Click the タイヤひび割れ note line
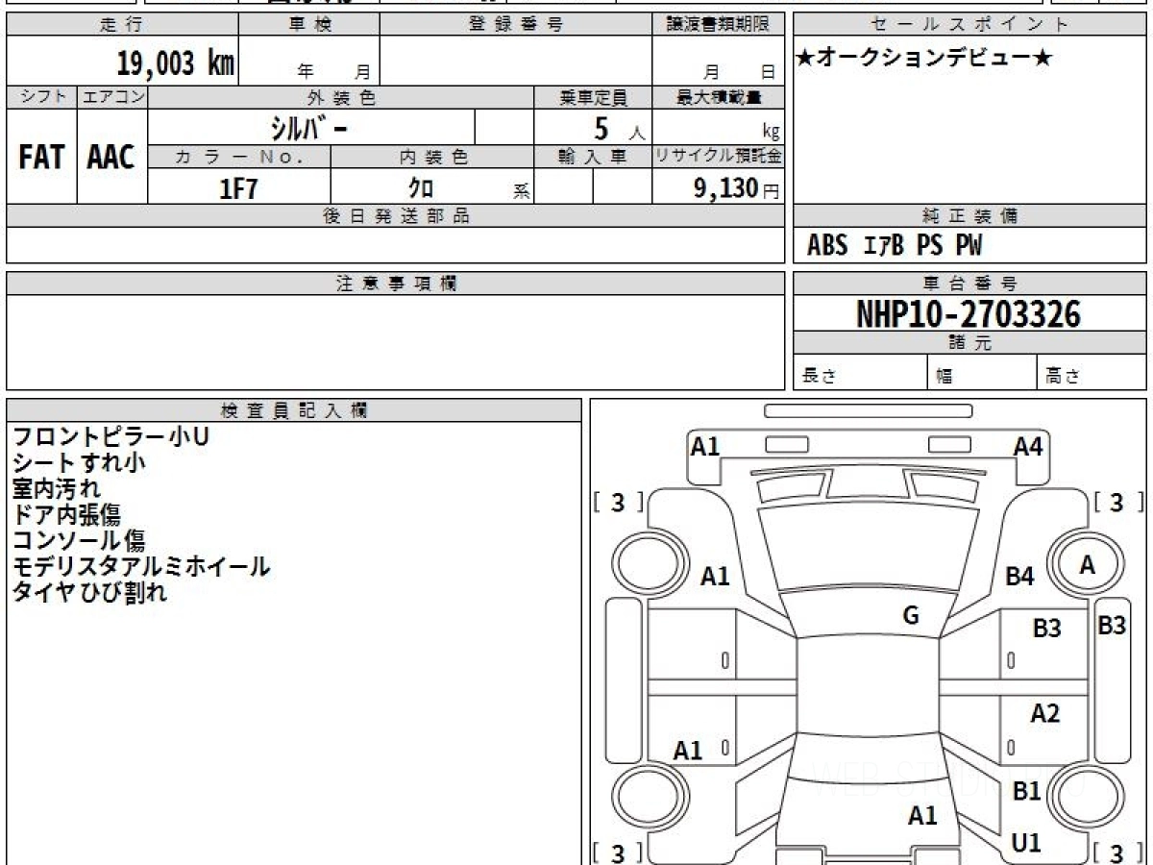Image resolution: width=1153 pixels, height=865 pixels. coord(89,593)
